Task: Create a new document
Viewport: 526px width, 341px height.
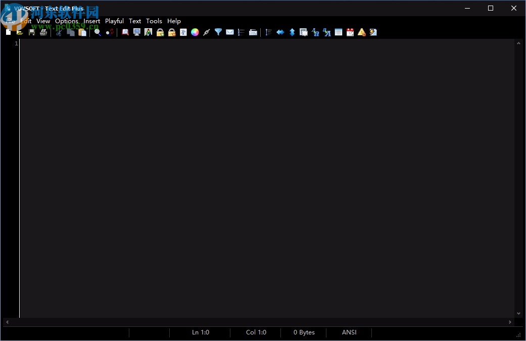Action: point(8,32)
